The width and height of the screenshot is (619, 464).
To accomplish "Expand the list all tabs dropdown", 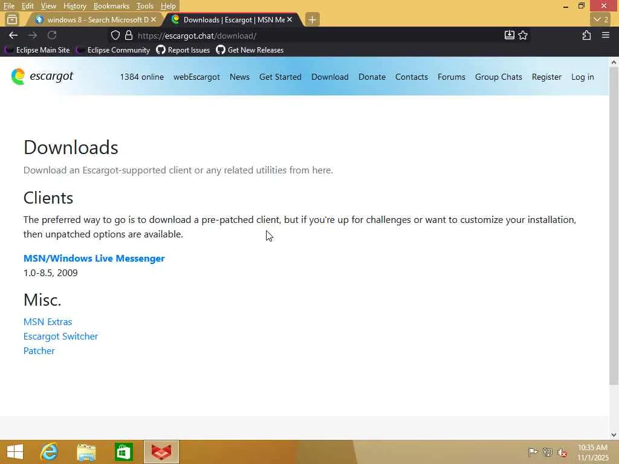I will point(601,19).
